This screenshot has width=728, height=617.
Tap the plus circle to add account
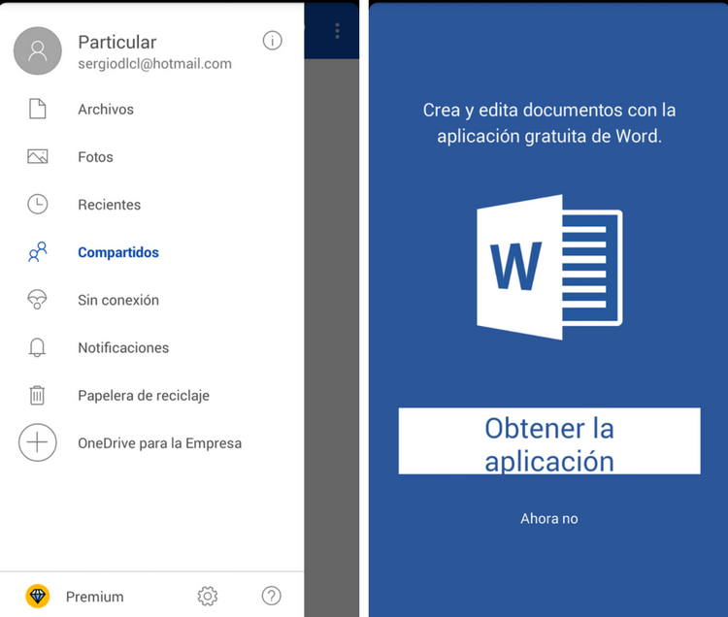(x=38, y=442)
